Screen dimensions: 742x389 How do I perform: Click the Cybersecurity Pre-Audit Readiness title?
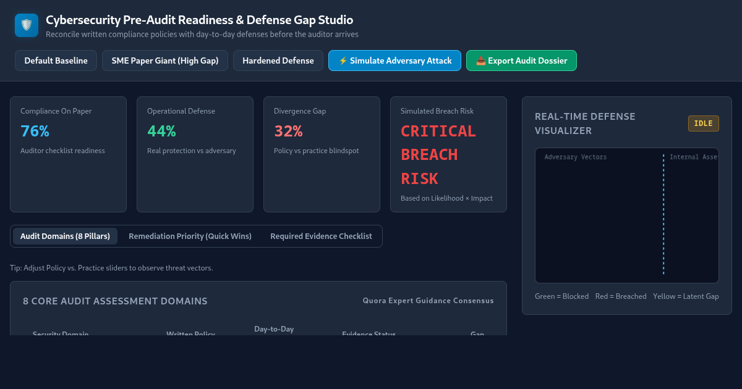click(x=200, y=20)
